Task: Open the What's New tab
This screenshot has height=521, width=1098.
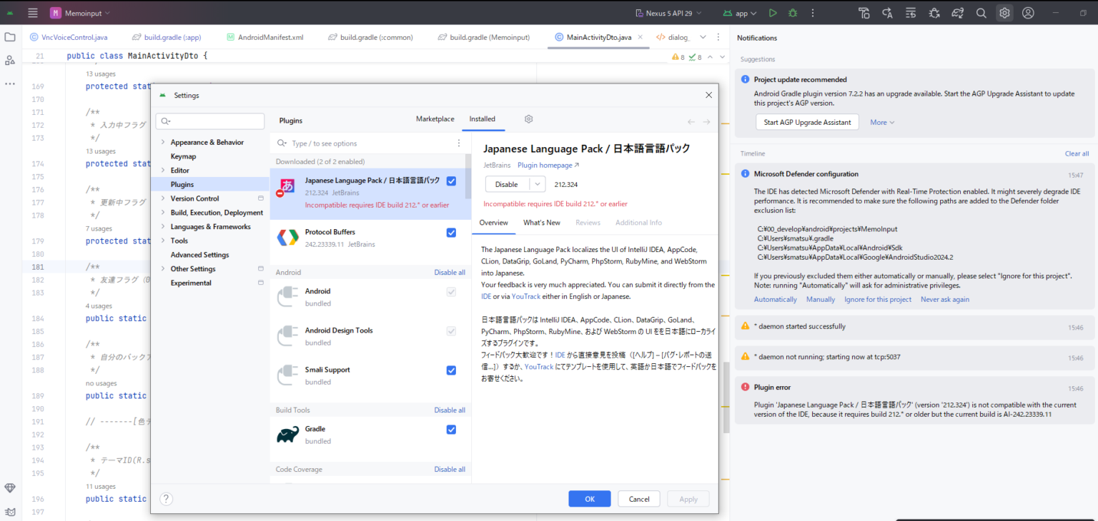Action: point(541,223)
